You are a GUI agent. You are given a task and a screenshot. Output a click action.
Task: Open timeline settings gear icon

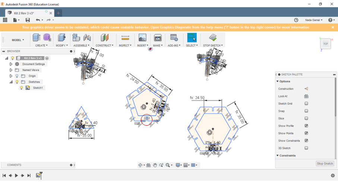pos(333,176)
